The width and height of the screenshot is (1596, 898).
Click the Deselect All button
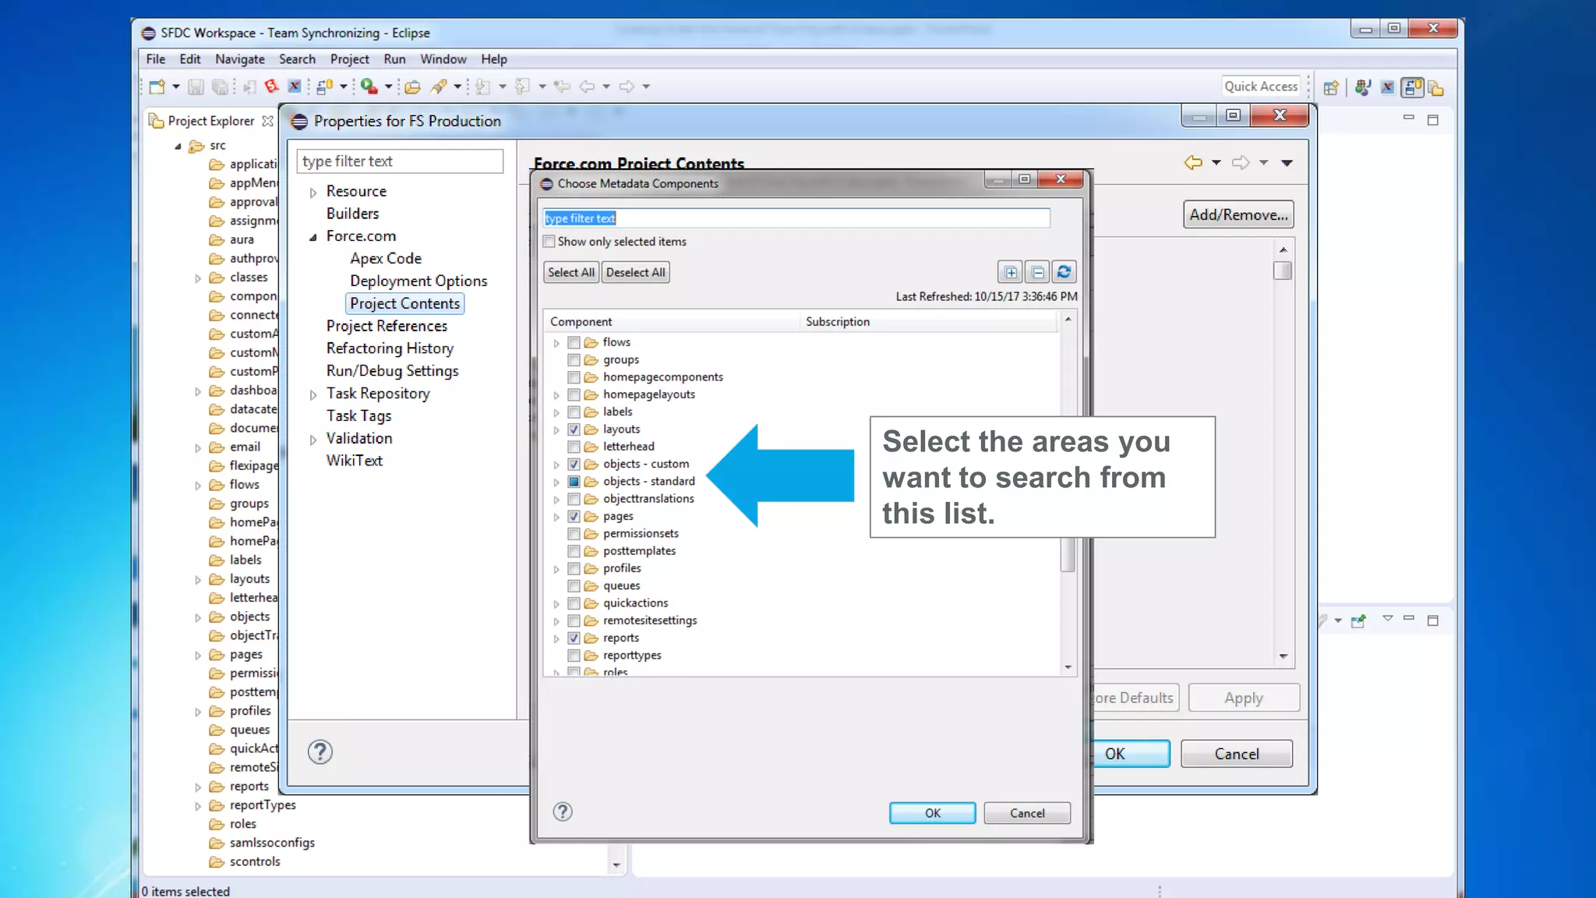point(635,272)
